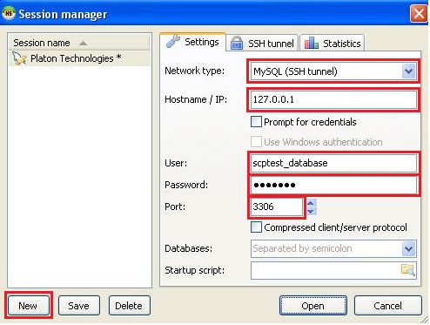Expand the Network type dropdown

click(408, 71)
